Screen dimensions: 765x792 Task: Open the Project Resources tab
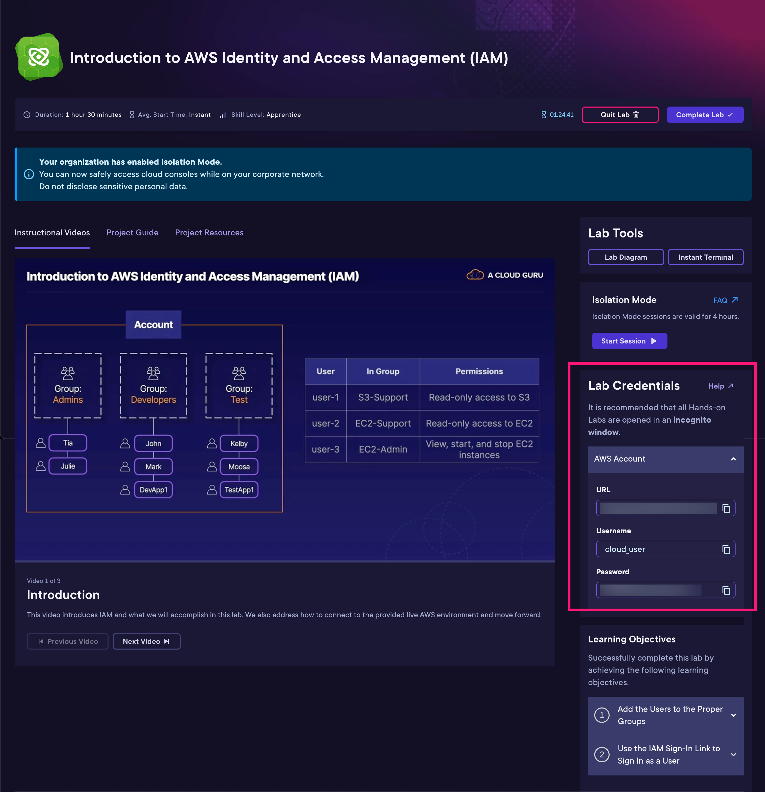[x=209, y=233]
